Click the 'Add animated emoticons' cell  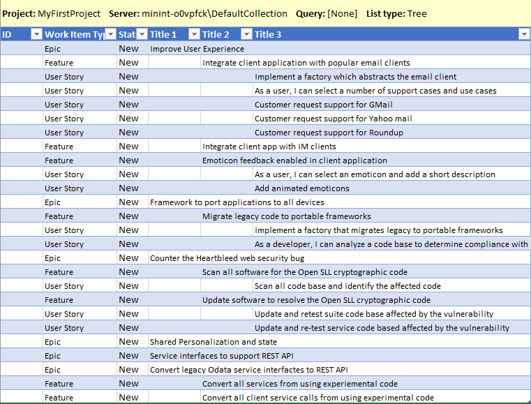(301, 188)
